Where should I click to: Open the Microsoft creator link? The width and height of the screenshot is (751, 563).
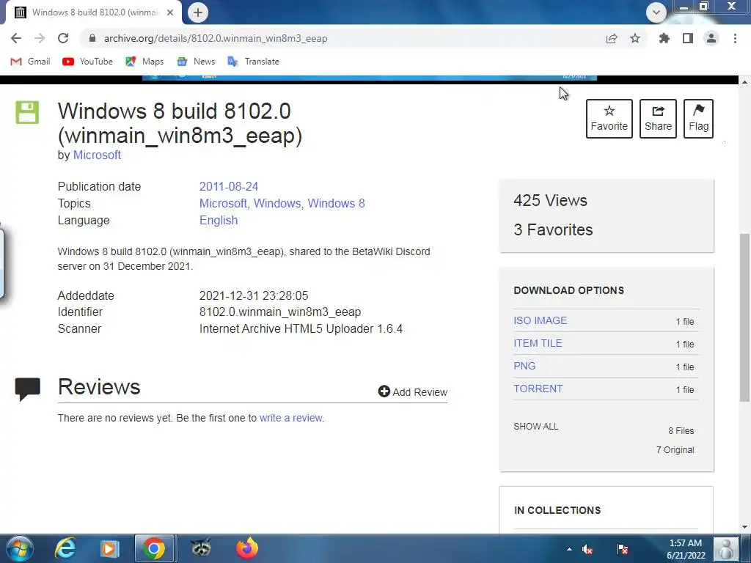click(x=97, y=155)
